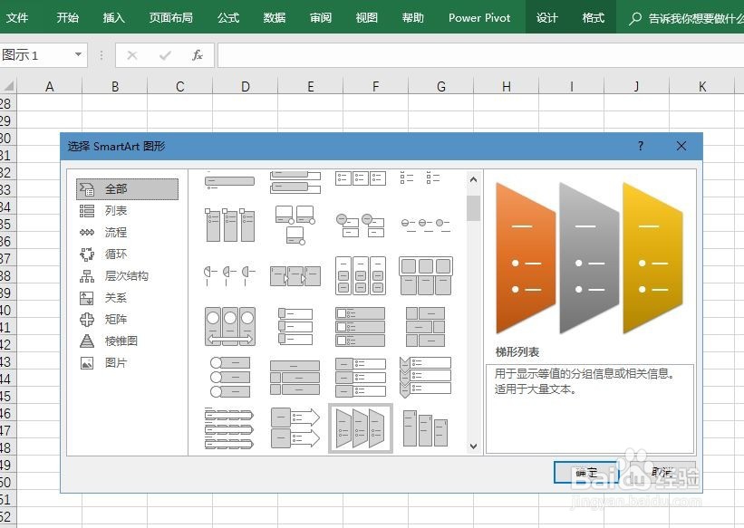Click the orange trapezoid preview shape
This screenshot has height=528, width=744.
[525, 258]
